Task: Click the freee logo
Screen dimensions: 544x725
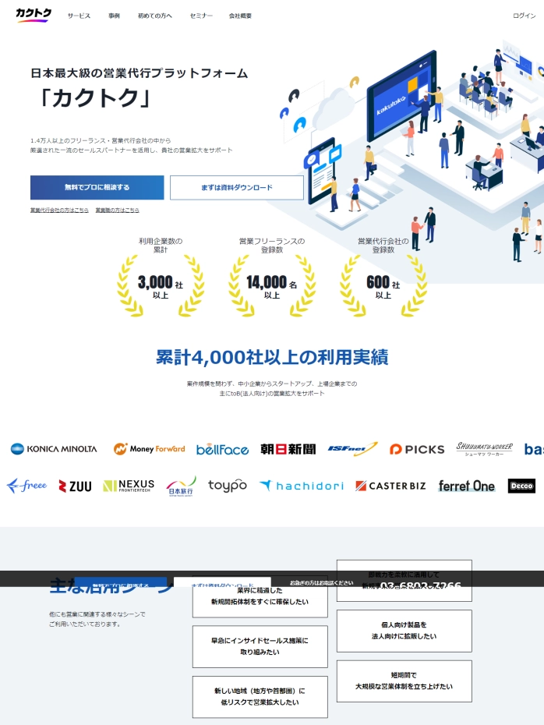Action: 26,486
